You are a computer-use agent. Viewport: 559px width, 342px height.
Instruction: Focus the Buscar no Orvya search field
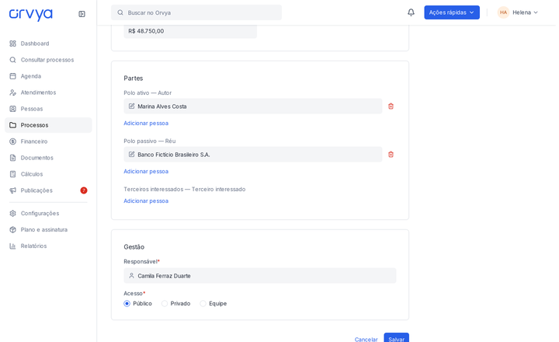(x=196, y=12)
